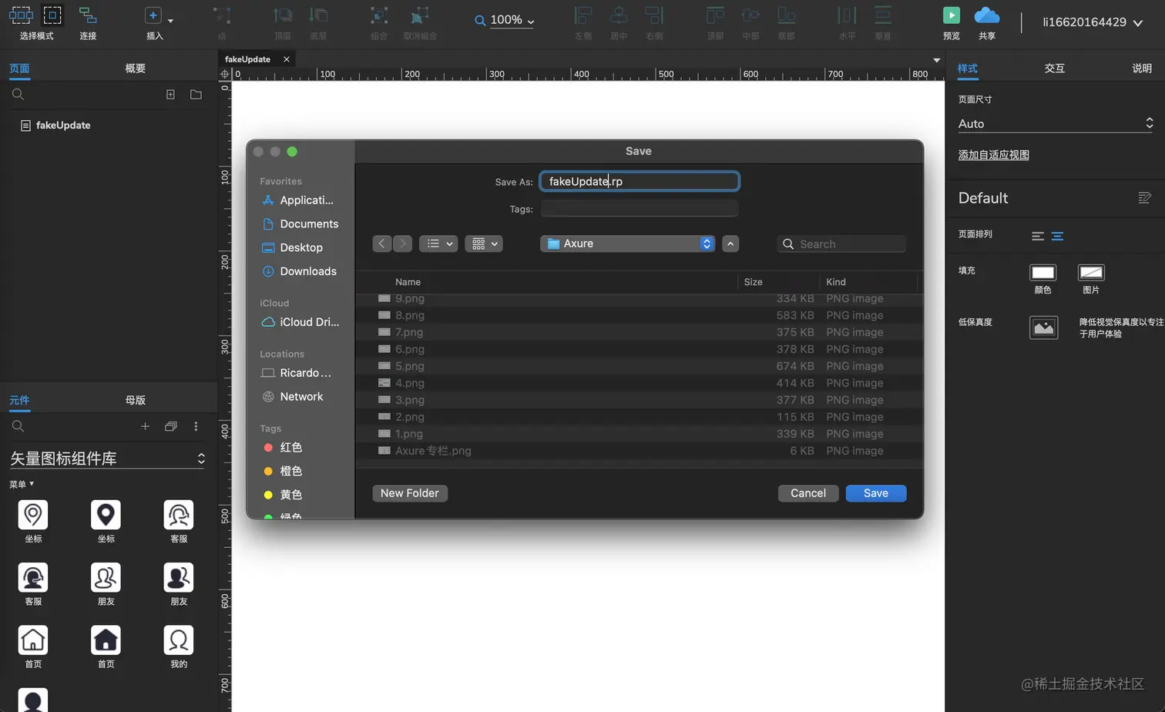Viewport: 1165px width, 712px height.
Task: Sort files by the Name column header
Action: point(408,282)
